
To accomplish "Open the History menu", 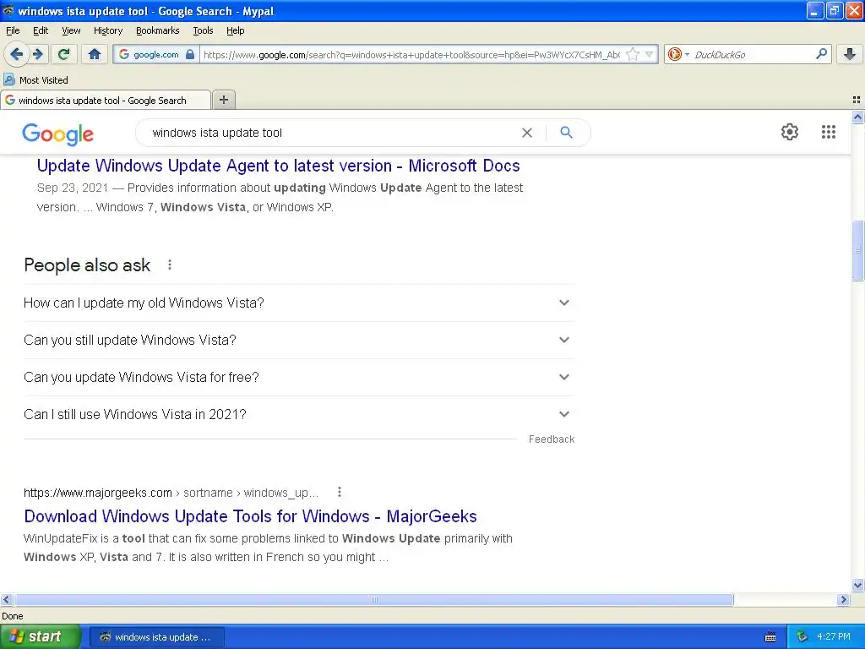I will coord(107,30).
